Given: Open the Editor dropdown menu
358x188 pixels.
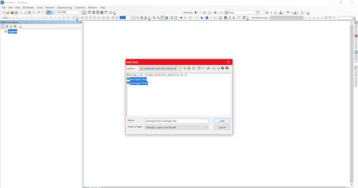Looking at the screenshot, I should click(7, 18).
